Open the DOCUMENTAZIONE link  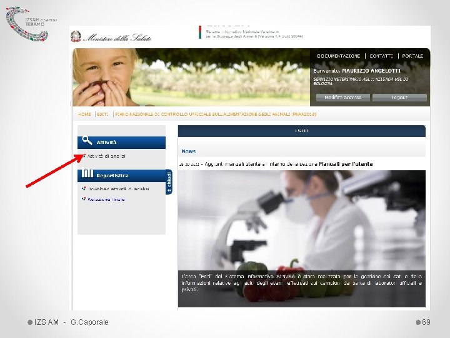(338, 56)
